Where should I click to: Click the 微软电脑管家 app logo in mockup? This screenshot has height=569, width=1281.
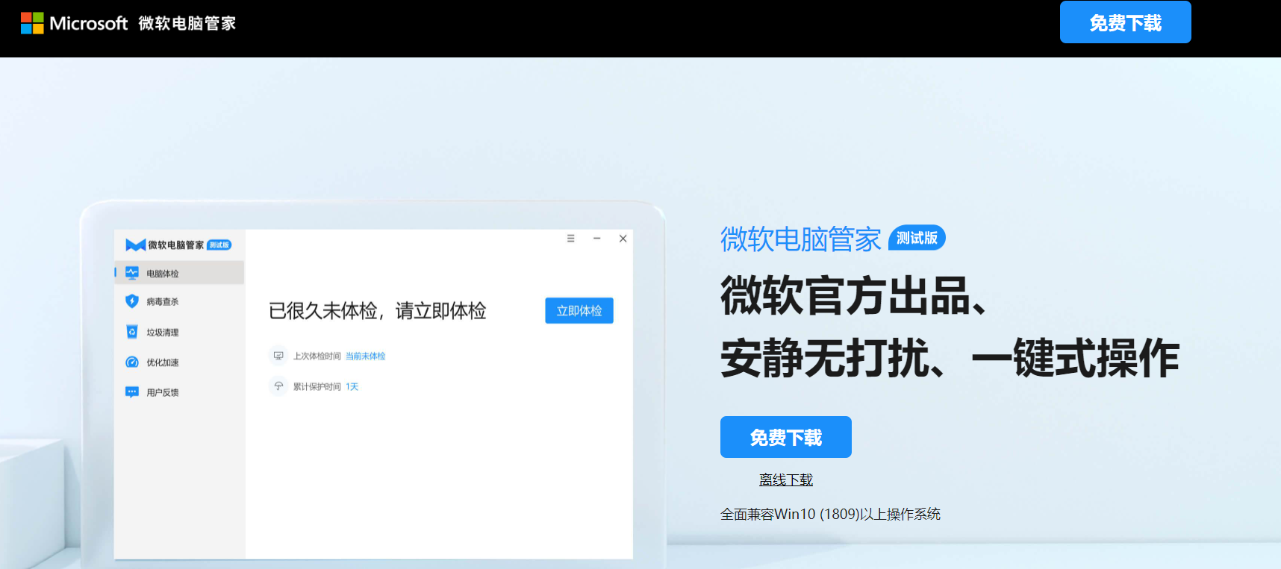135,245
